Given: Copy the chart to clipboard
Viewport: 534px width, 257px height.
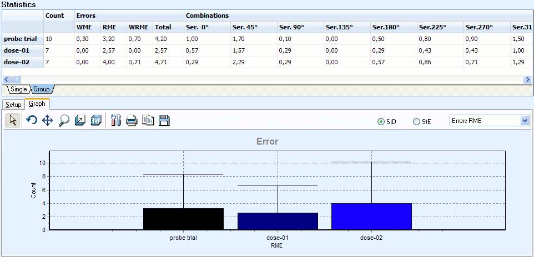Looking at the screenshot, I should [148, 120].
